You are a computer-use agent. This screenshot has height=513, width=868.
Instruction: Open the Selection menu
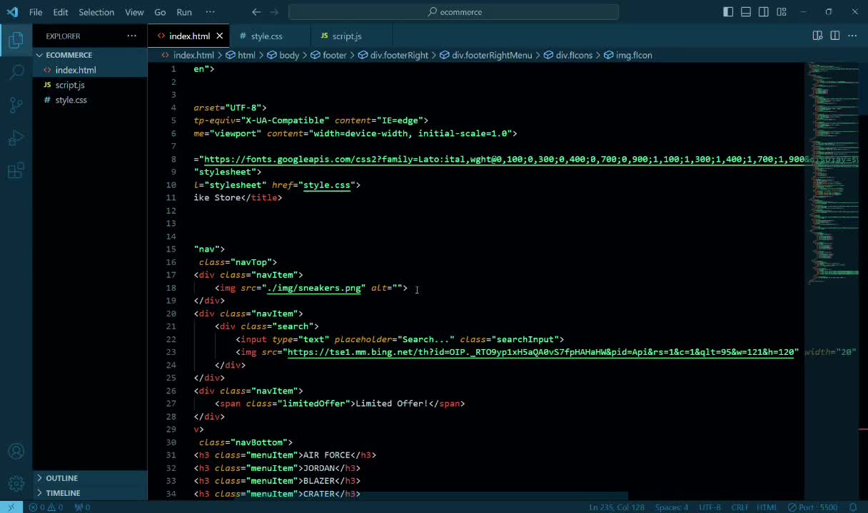click(x=96, y=12)
